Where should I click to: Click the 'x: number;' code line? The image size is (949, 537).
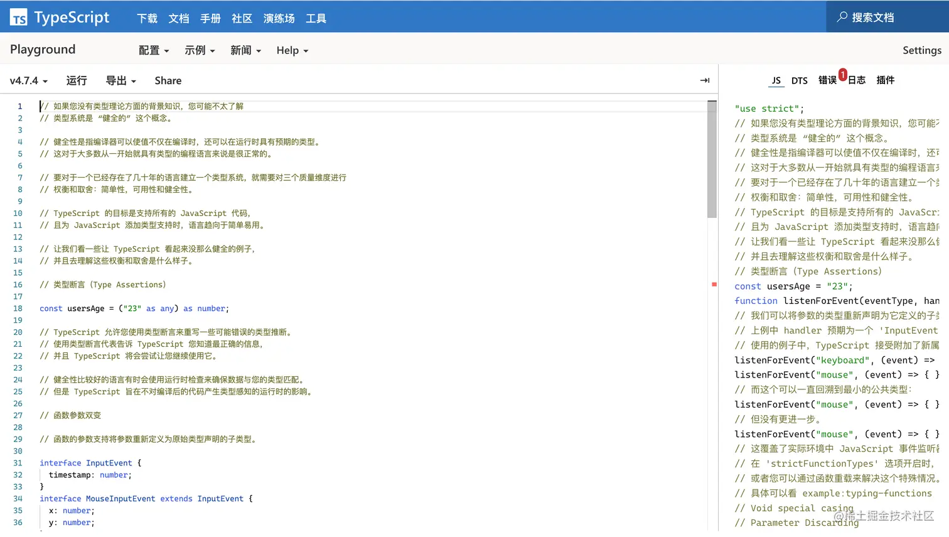[x=72, y=511]
